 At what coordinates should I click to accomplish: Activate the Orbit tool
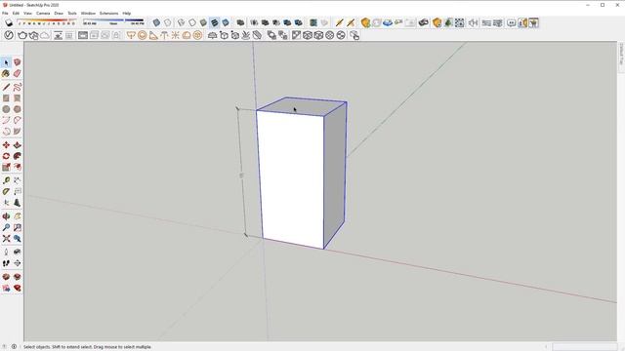coord(6,216)
